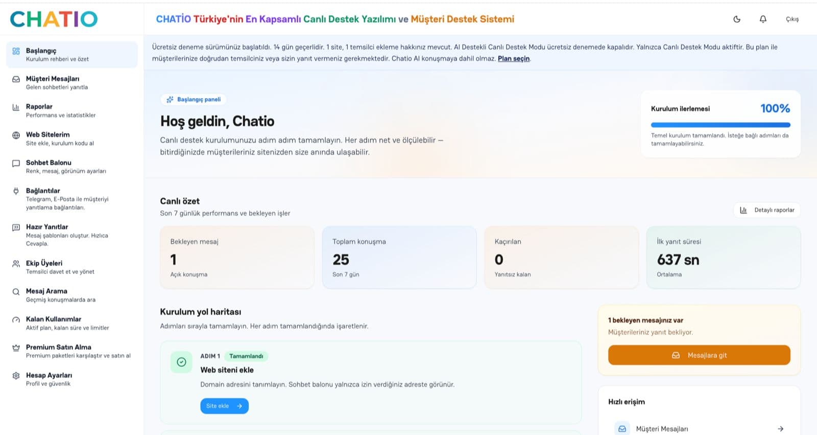Click the Hazır Yanıtlar quote icon
This screenshot has width=817, height=435.
[16, 227]
